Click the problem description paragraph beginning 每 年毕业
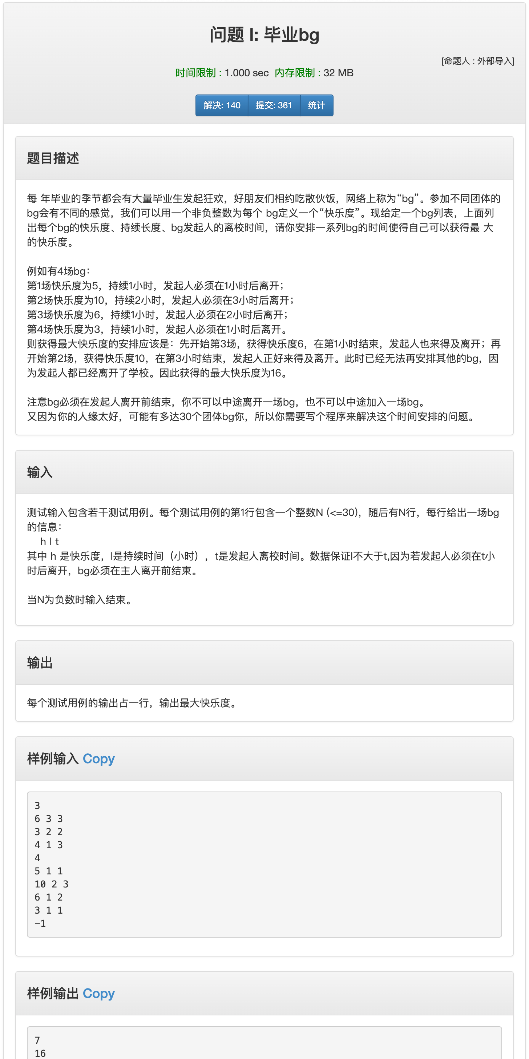This screenshot has width=529, height=1059. click(264, 220)
